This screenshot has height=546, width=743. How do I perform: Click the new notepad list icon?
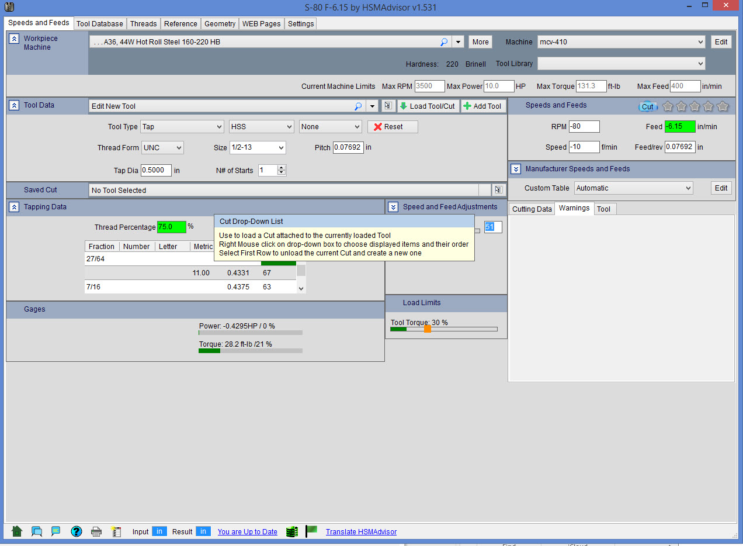point(116,531)
